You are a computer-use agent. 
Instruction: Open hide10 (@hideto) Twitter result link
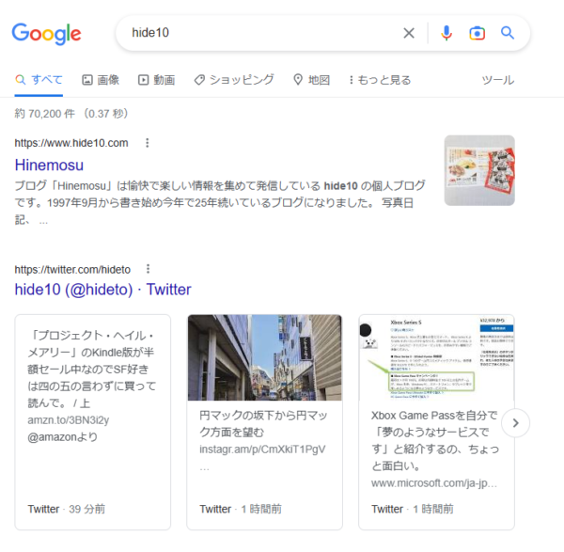[102, 290]
